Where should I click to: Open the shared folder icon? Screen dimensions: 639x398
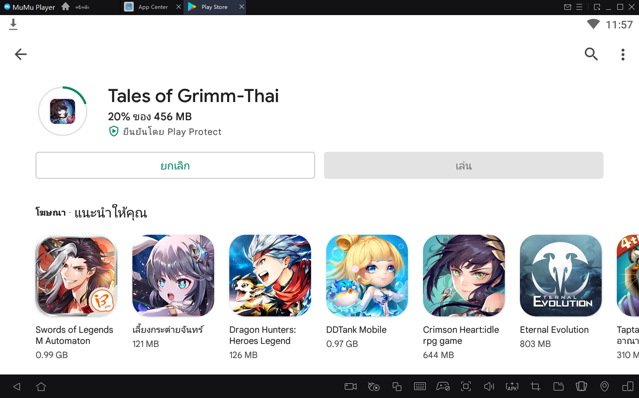[559, 386]
